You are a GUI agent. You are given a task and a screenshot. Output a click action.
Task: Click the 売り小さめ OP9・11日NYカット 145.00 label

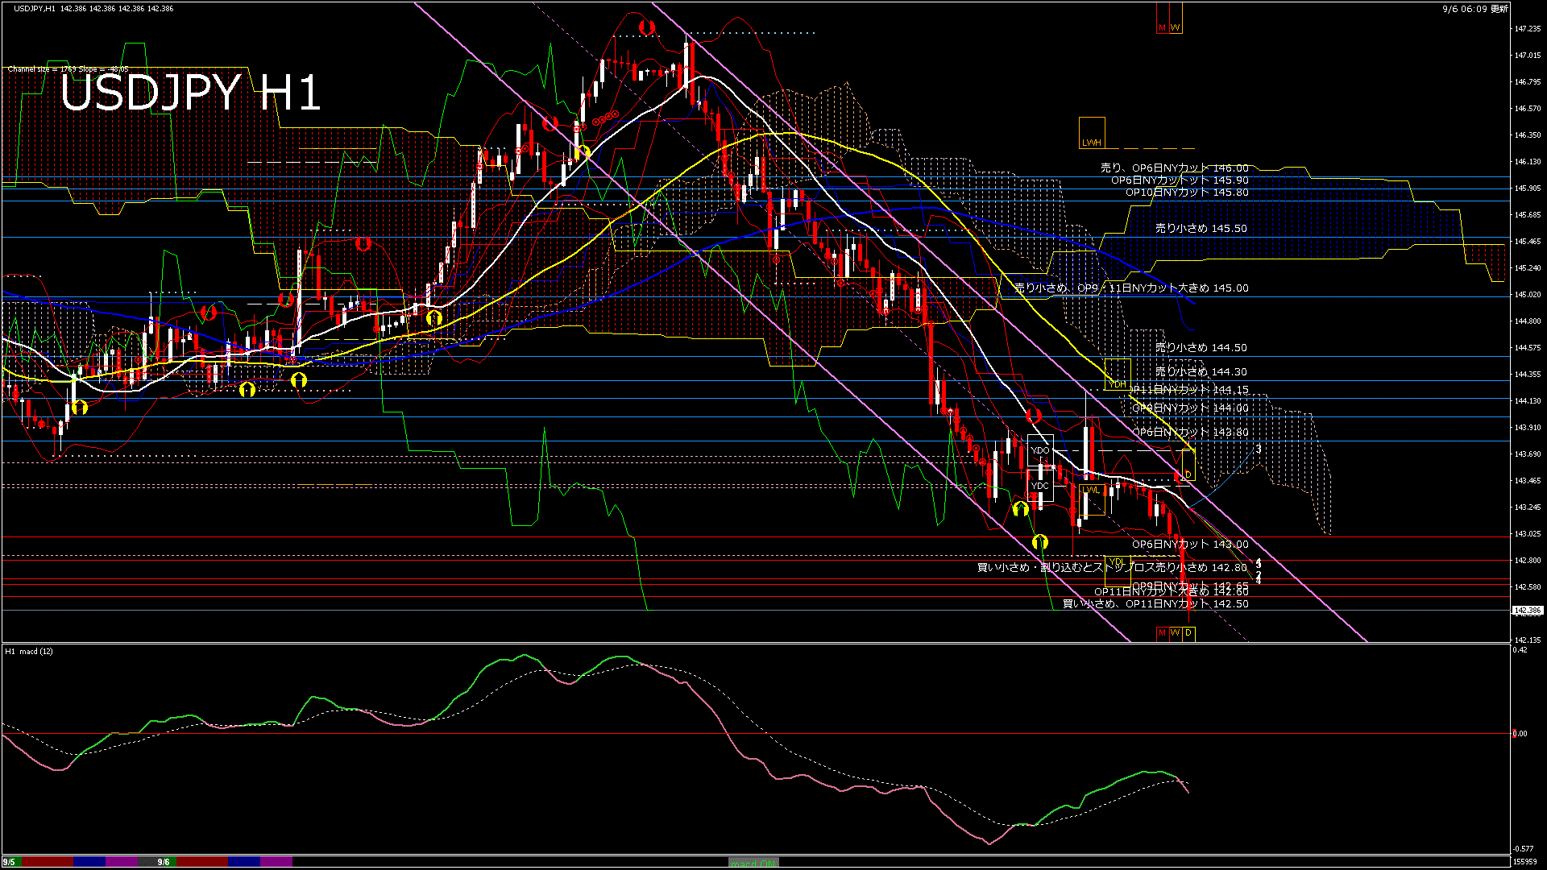pos(1131,288)
